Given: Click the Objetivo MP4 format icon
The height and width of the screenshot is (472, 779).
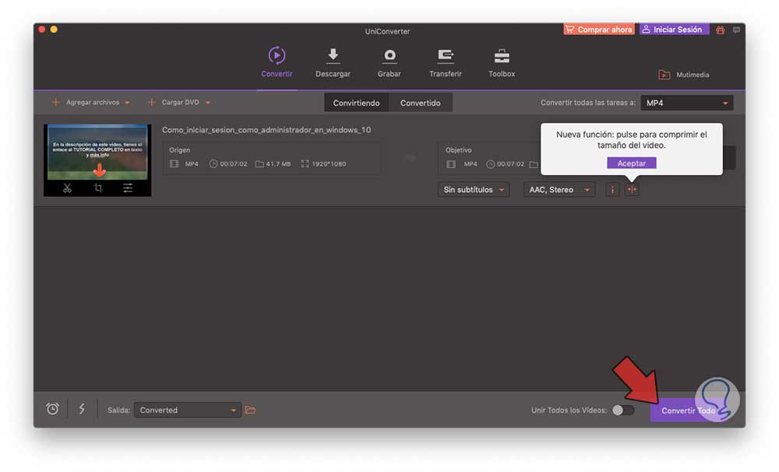Looking at the screenshot, I should tap(451, 163).
